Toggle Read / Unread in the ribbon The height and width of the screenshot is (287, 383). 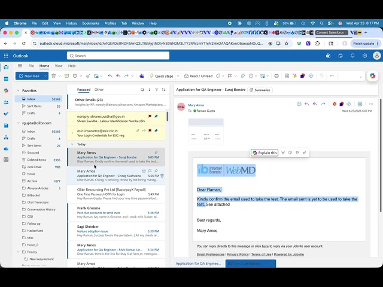[198, 76]
